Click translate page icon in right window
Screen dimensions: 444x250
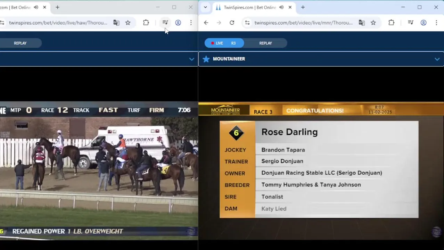(361, 23)
